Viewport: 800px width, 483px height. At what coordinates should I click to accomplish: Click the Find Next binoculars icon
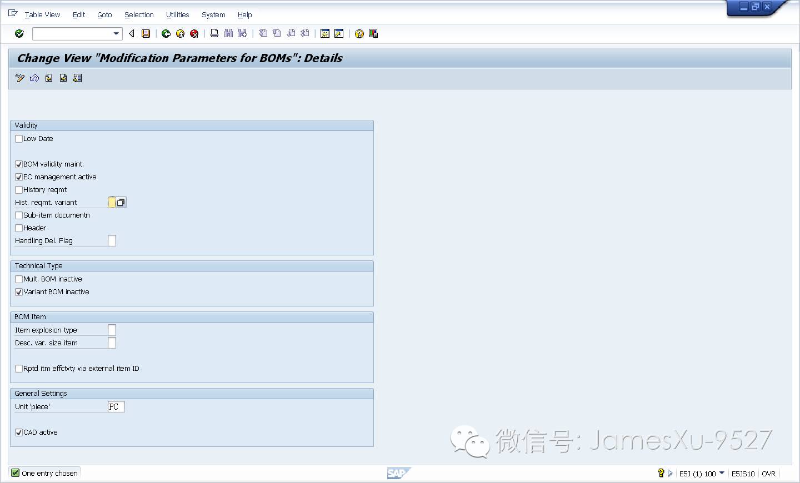[242, 33]
